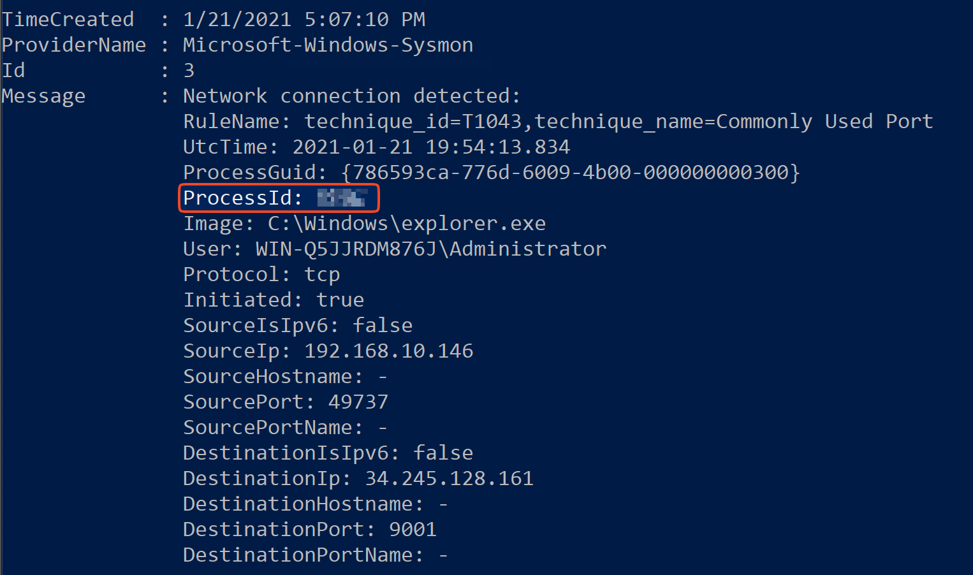Click the RuleName technique_id=T1043 line
The width and height of the screenshot is (973, 575).
558,122
